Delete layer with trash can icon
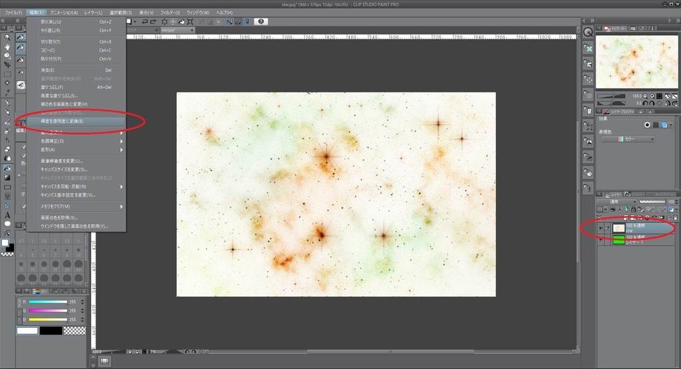The height and width of the screenshot is (369, 681). point(676,217)
